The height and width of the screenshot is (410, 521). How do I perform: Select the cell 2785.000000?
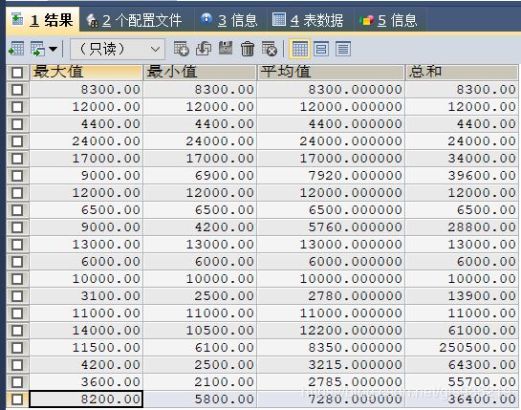coord(331,381)
